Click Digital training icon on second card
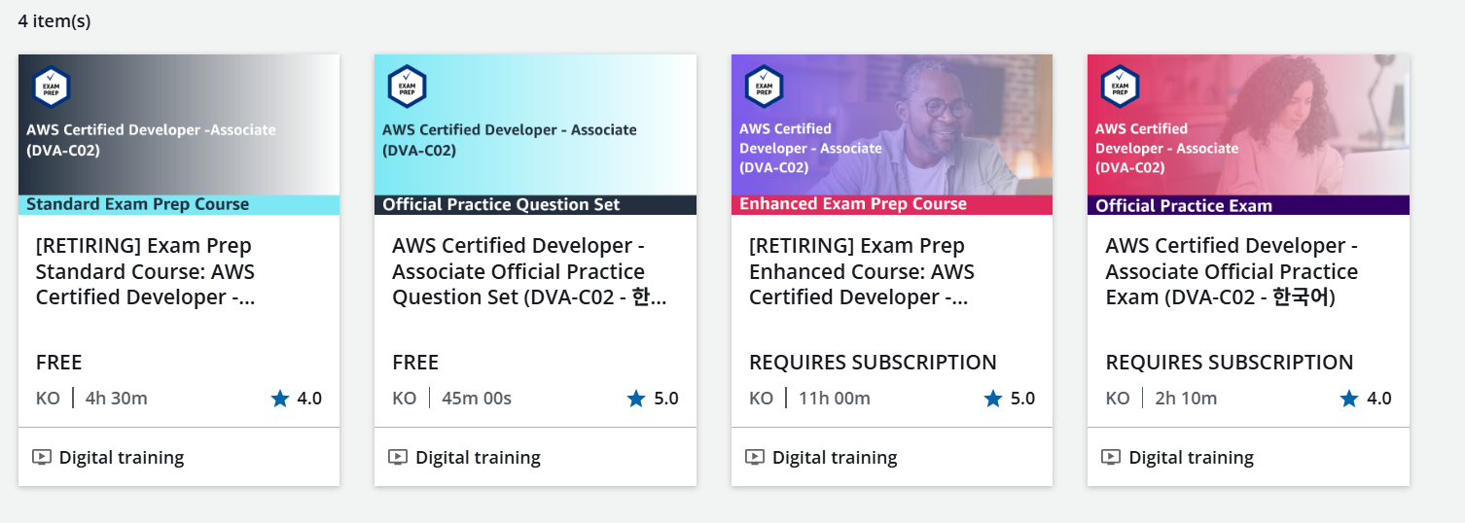This screenshot has width=1465, height=523. 398,457
